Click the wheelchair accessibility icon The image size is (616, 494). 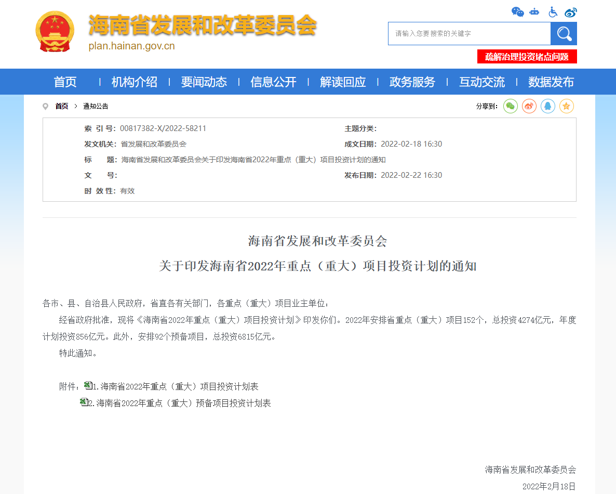tap(553, 12)
